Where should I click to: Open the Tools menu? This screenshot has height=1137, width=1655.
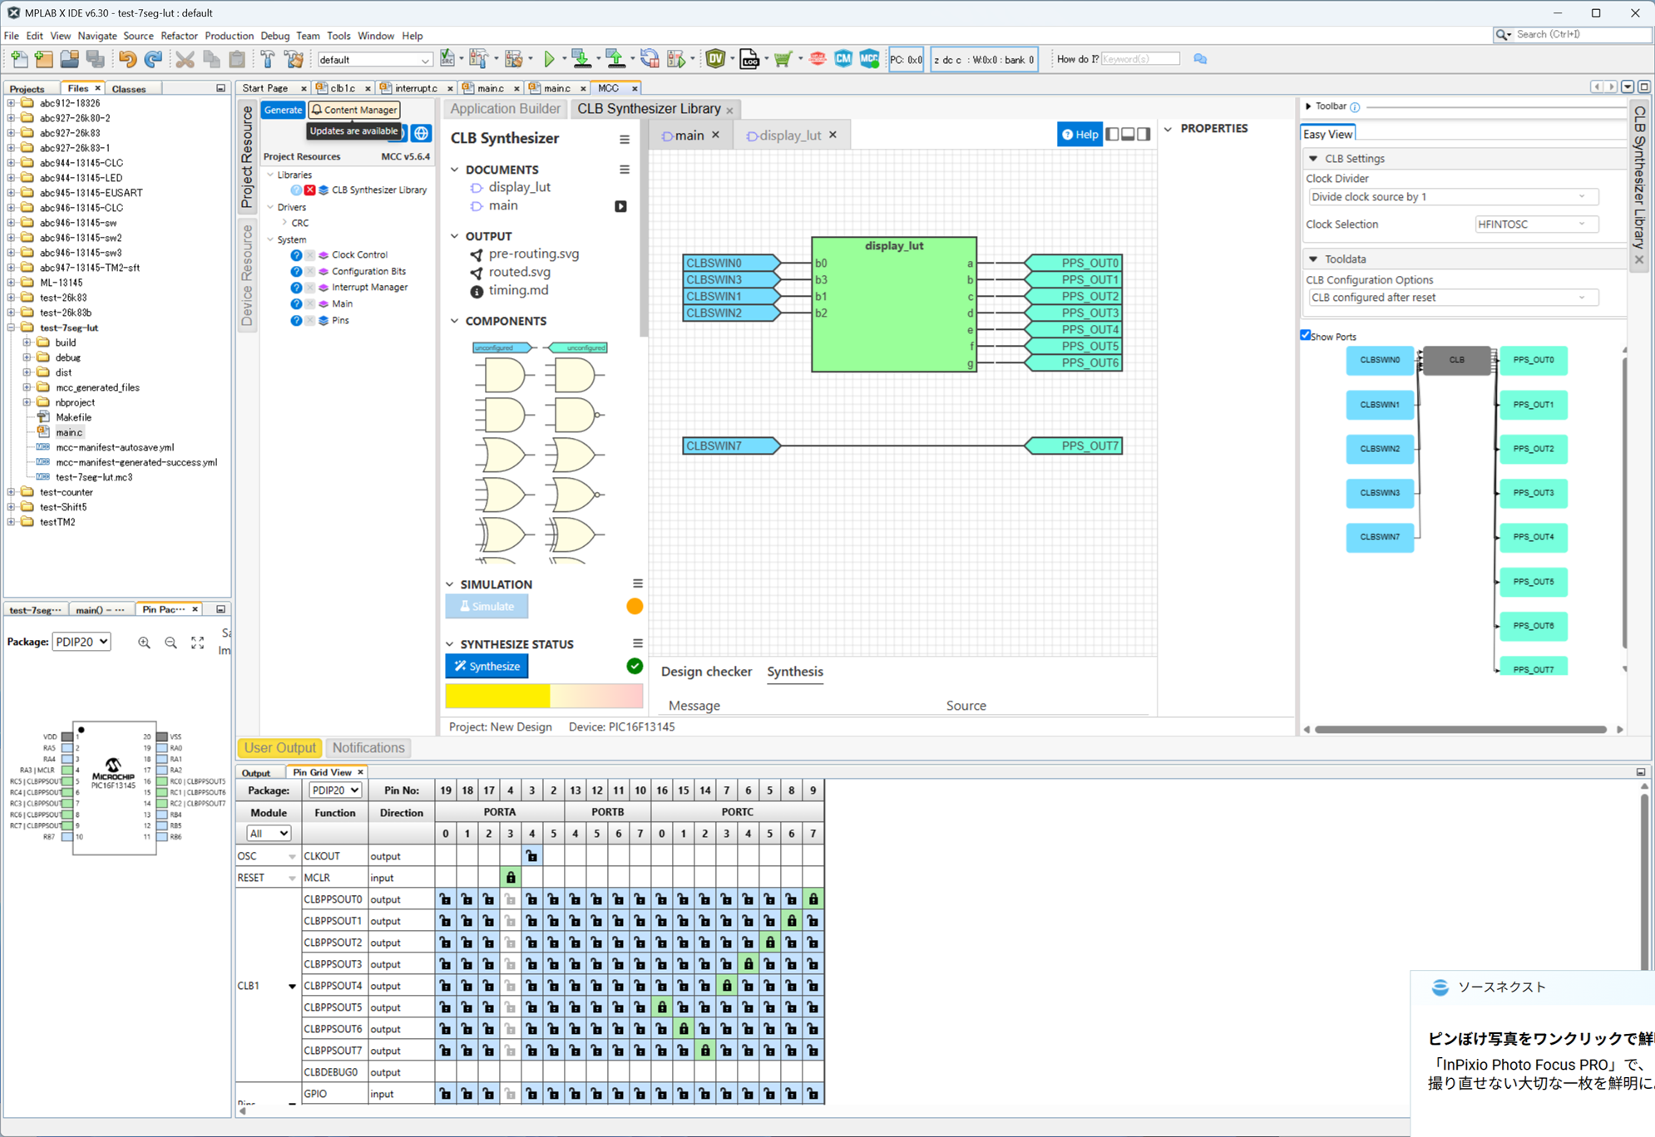tap(338, 36)
